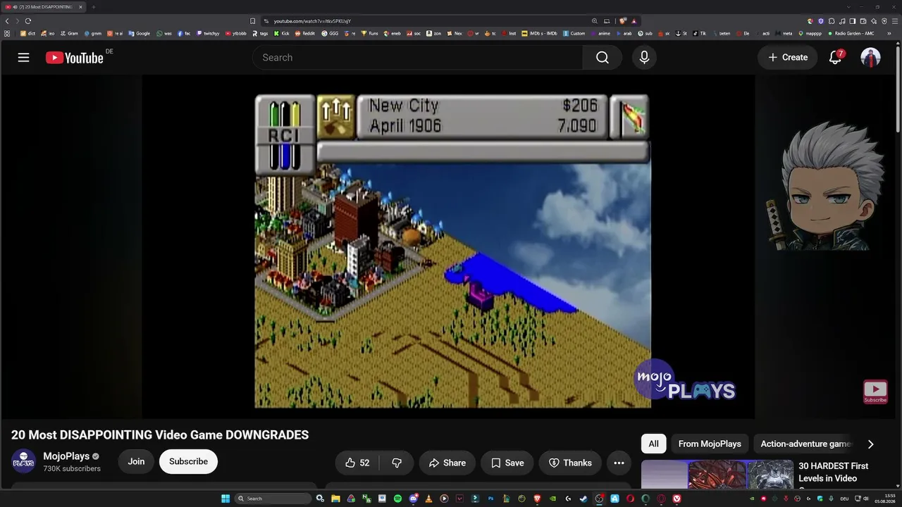Open the site settings icon in address bar
Viewport: 902px width, 507px height.
pos(266,21)
